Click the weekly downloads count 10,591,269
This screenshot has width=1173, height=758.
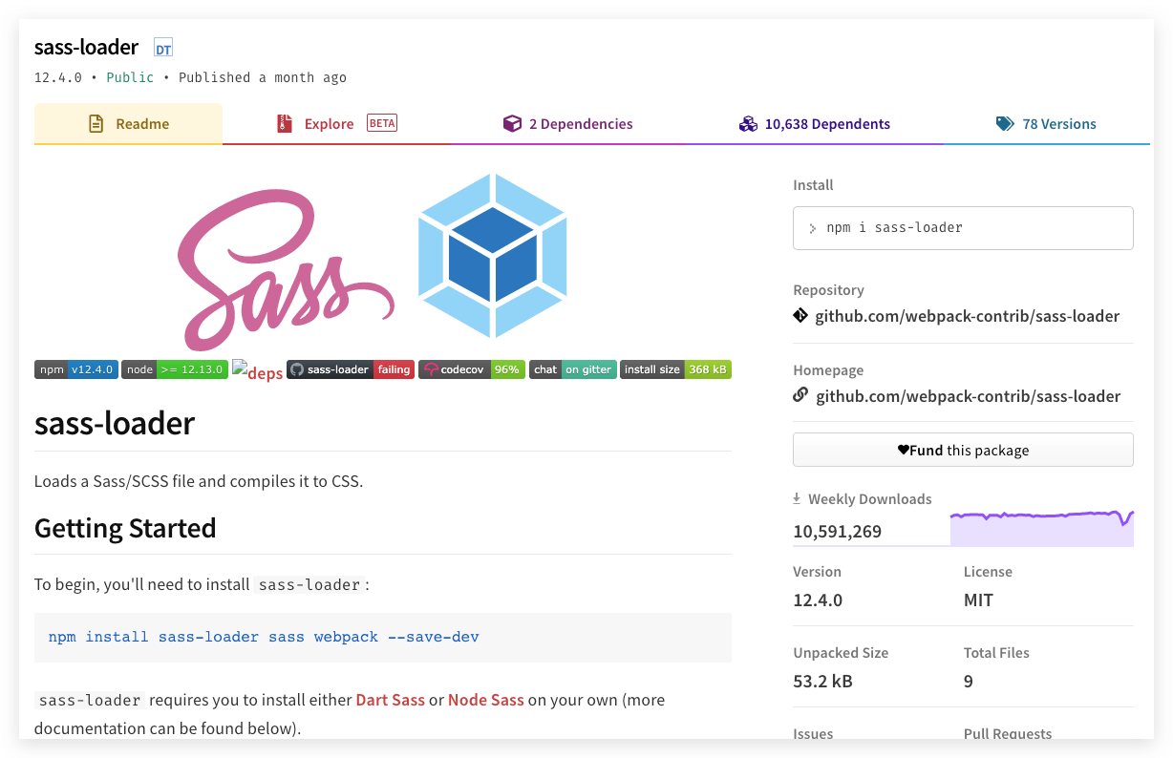[837, 532]
